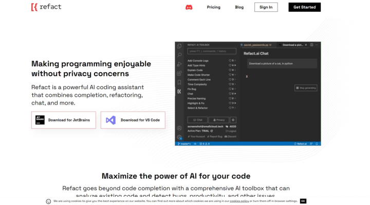Open the Pricing menu item
This screenshot has height=205, width=370.
(x=214, y=7)
